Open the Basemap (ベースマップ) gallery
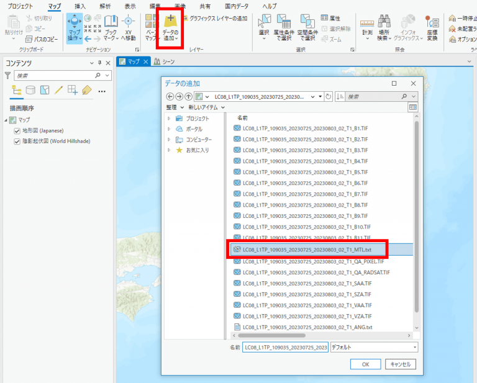 coord(151,28)
